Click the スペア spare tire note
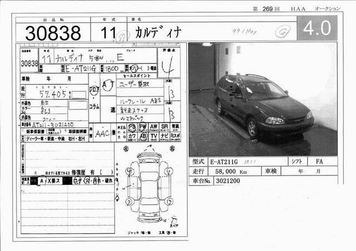This screenshot has width=356, height=251. [174, 225]
